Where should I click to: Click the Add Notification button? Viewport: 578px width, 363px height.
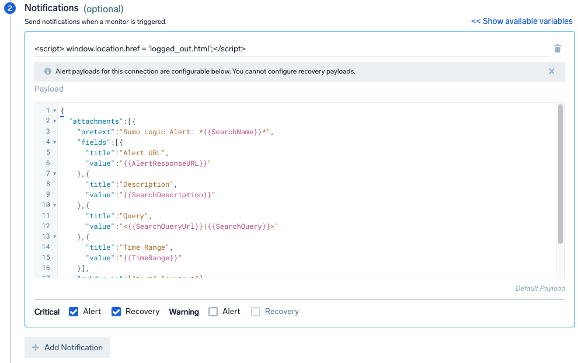(67, 347)
